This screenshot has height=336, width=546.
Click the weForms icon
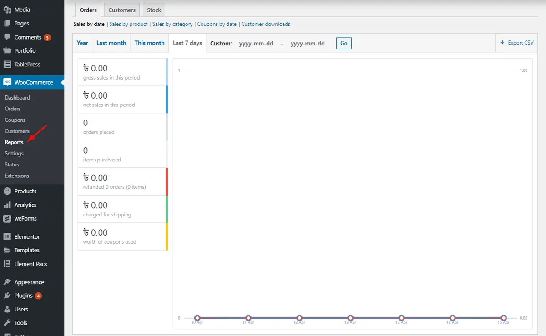(x=7, y=218)
